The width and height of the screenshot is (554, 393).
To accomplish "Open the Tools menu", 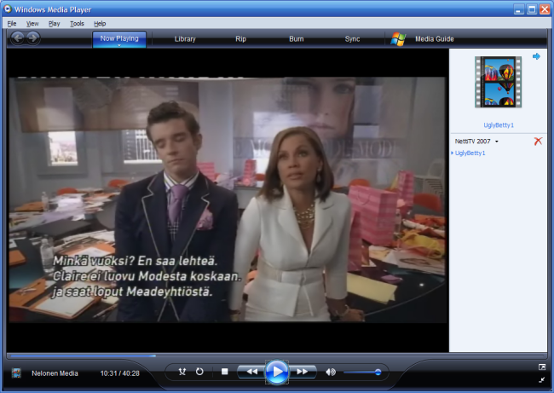I will (77, 23).
